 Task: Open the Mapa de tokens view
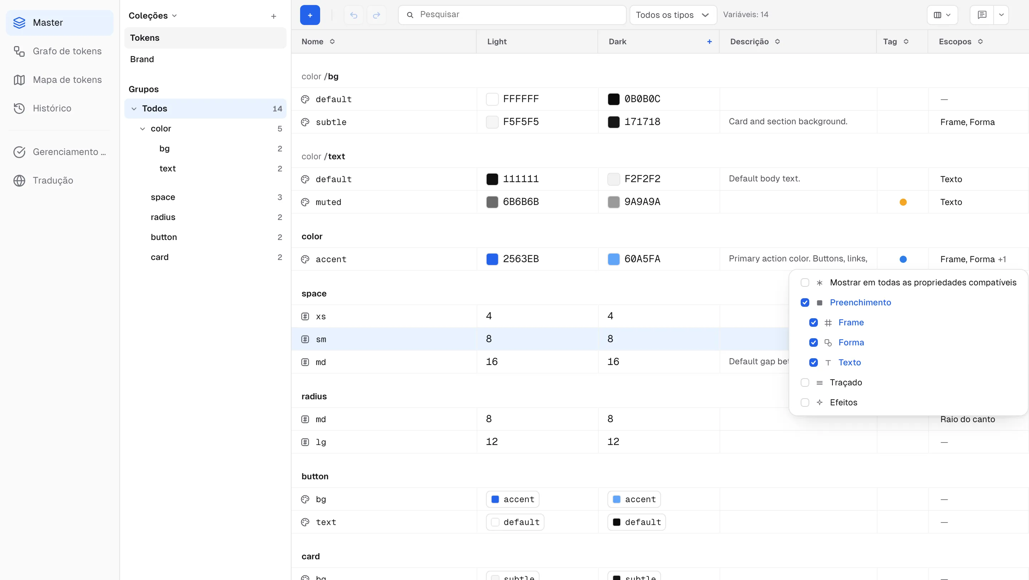(59, 80)
